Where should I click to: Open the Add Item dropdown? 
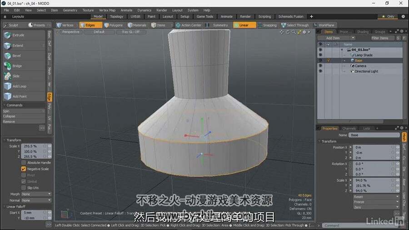click(x=336, y=38)
